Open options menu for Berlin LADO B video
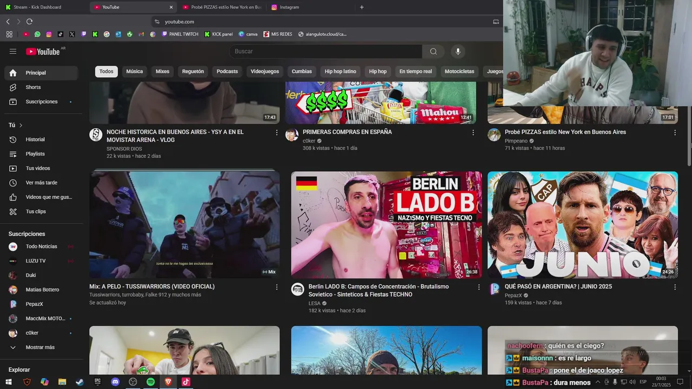The image size is (692, 389). click(x=478, y=287)
